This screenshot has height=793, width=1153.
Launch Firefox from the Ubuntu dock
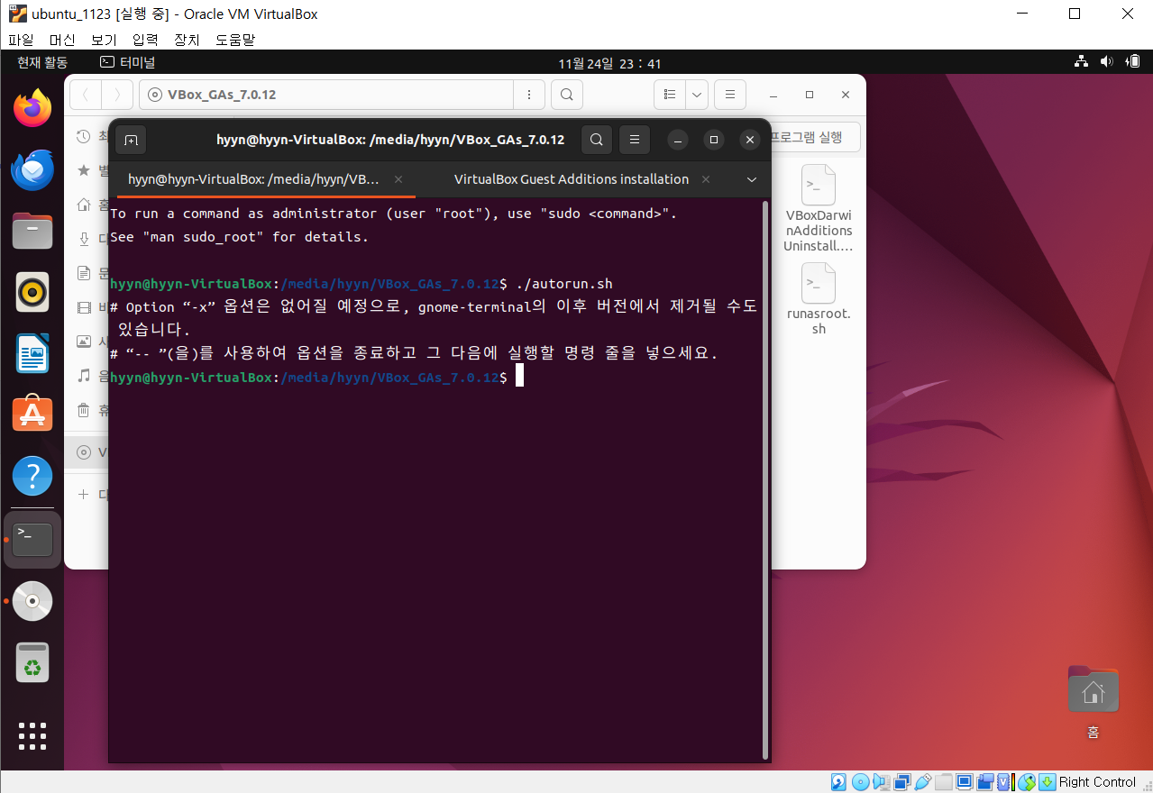(x=32, y=108)
